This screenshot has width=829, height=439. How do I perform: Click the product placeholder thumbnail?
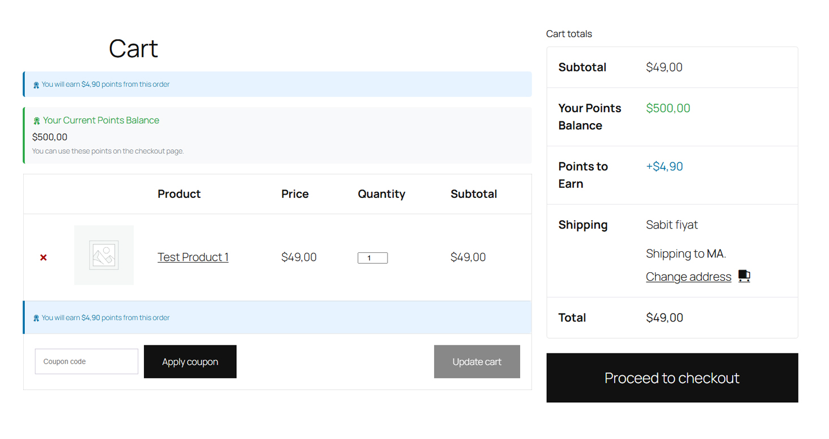click(x=104, y=255)
